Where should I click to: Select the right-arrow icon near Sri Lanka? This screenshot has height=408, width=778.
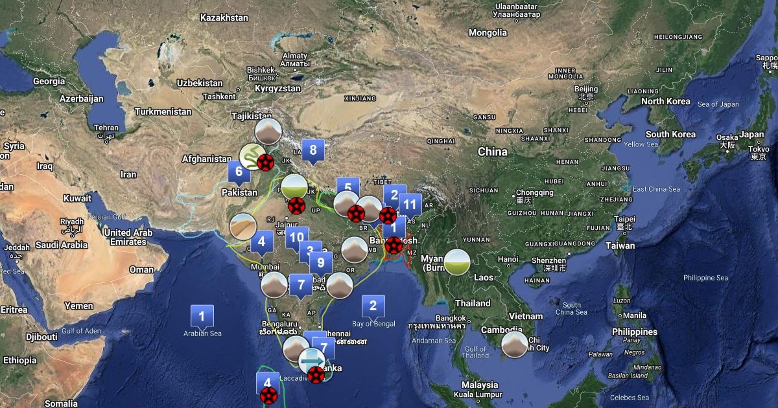pyautogui.click(x=312, y=360)
